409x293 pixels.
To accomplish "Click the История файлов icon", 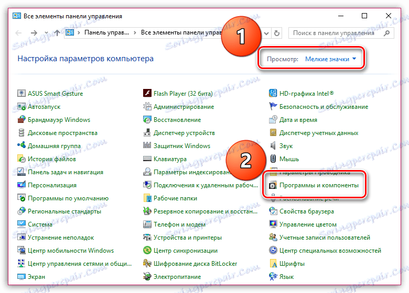I will tap(21, 159).
